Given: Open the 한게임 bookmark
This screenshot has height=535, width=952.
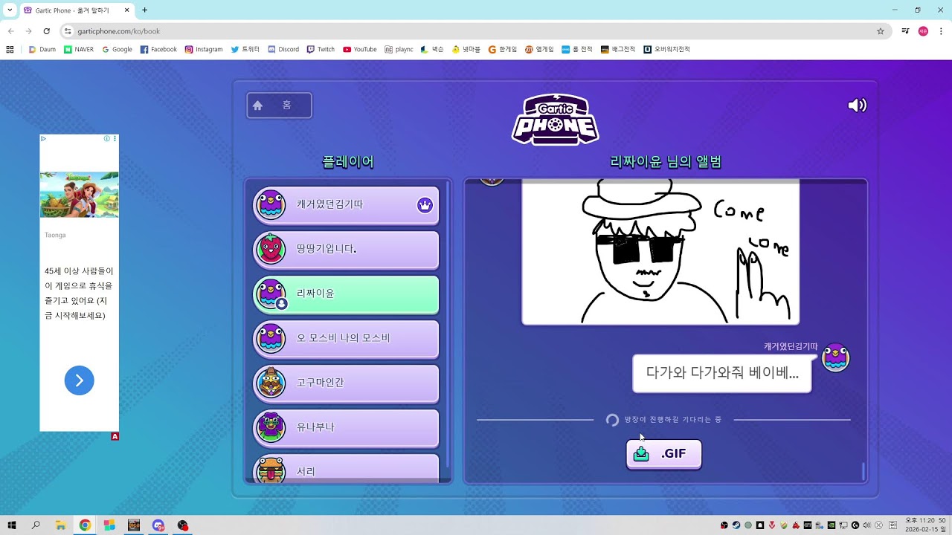Looking at the screenshot, I should point(503,50).
